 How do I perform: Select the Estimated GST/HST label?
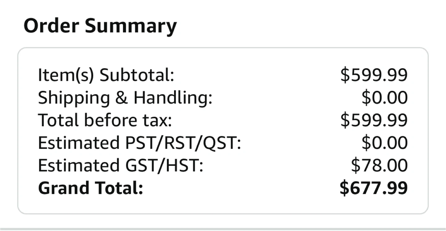(x=120, y=166)
